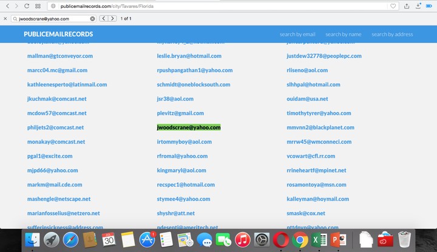Open Music iTunes icon in dock
The height and width of the screenshot is (252, 437).
pyautogui.click(x=242, y=239)
